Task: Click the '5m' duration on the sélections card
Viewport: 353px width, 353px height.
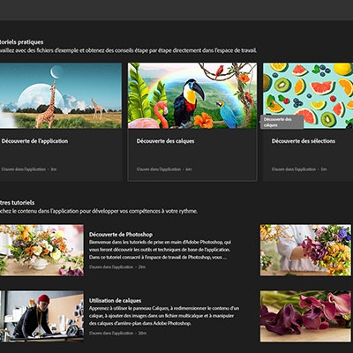Action: (x=324, y=169)
